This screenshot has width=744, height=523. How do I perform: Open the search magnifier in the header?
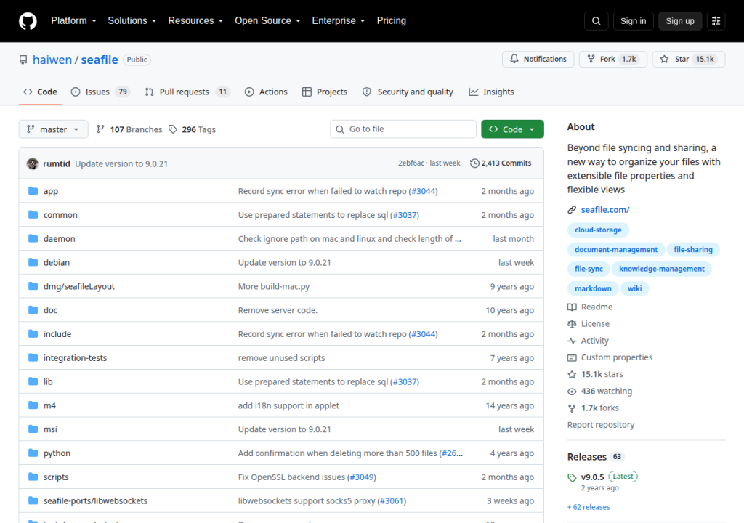point(597,21)
